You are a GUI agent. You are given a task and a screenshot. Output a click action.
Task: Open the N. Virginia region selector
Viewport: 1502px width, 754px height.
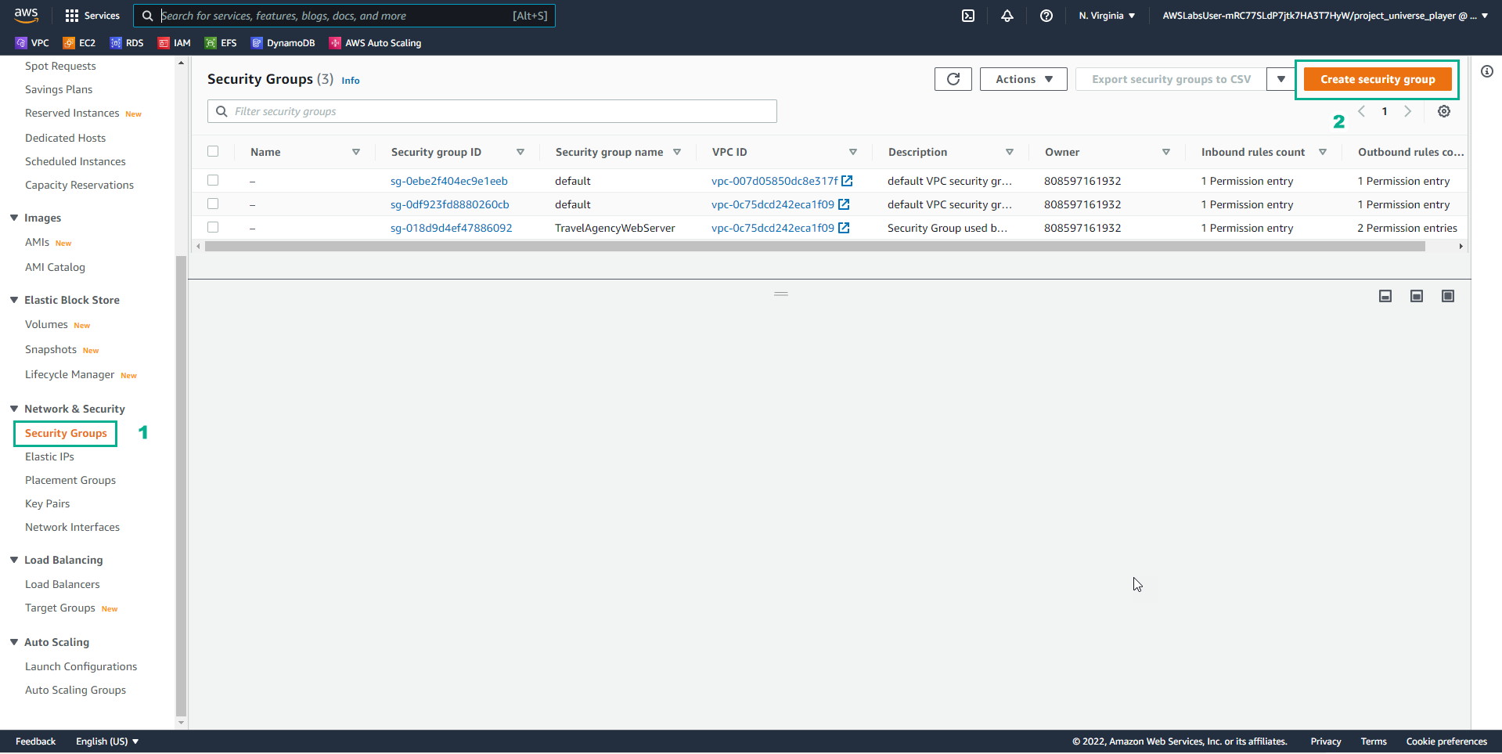tap(1107, 16)
